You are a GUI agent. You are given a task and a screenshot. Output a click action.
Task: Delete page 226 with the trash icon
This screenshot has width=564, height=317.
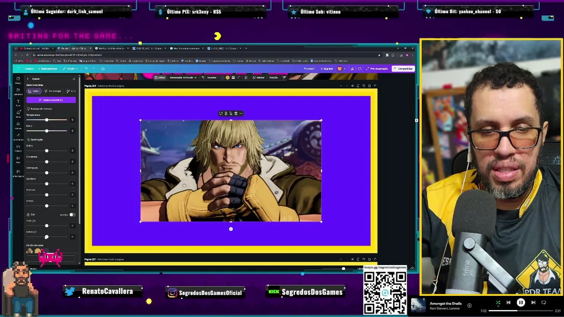point(369,86)
